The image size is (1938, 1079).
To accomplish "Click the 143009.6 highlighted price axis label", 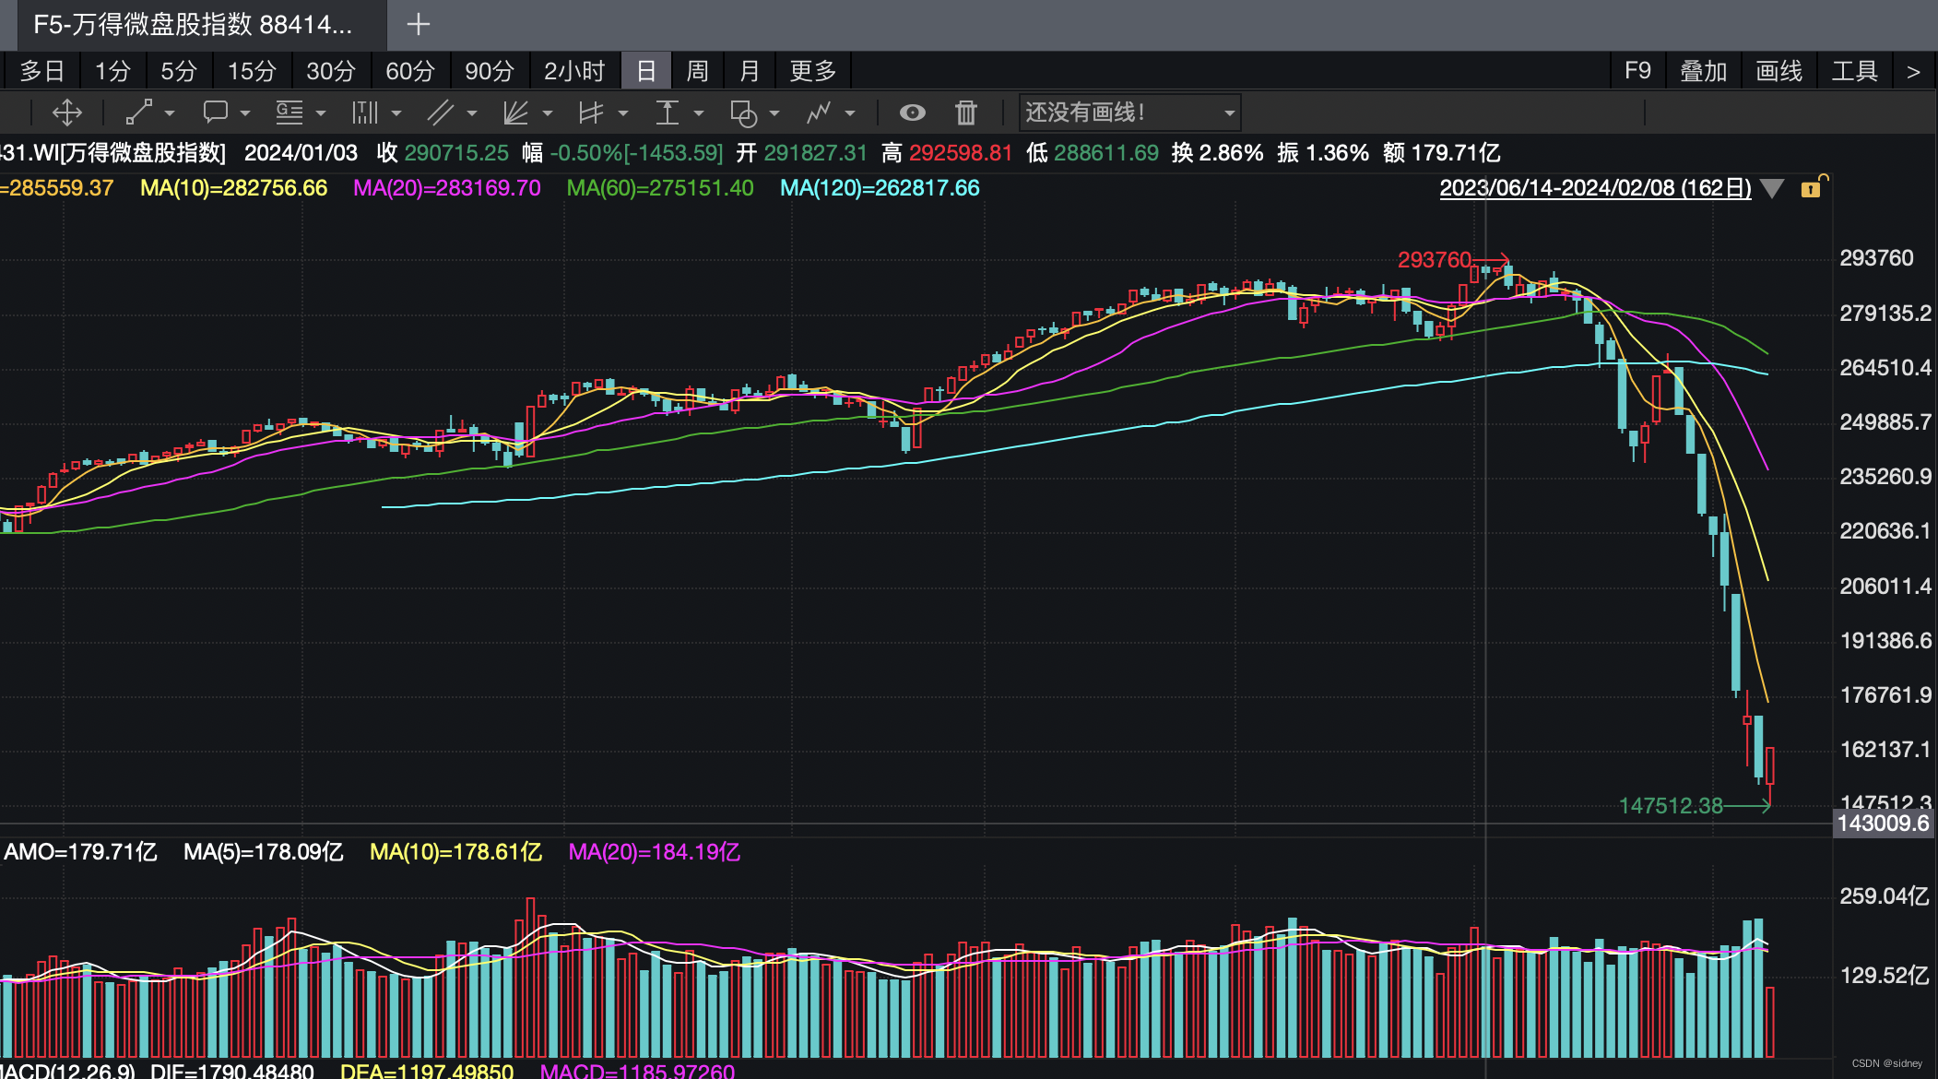I will [1883, 824].
